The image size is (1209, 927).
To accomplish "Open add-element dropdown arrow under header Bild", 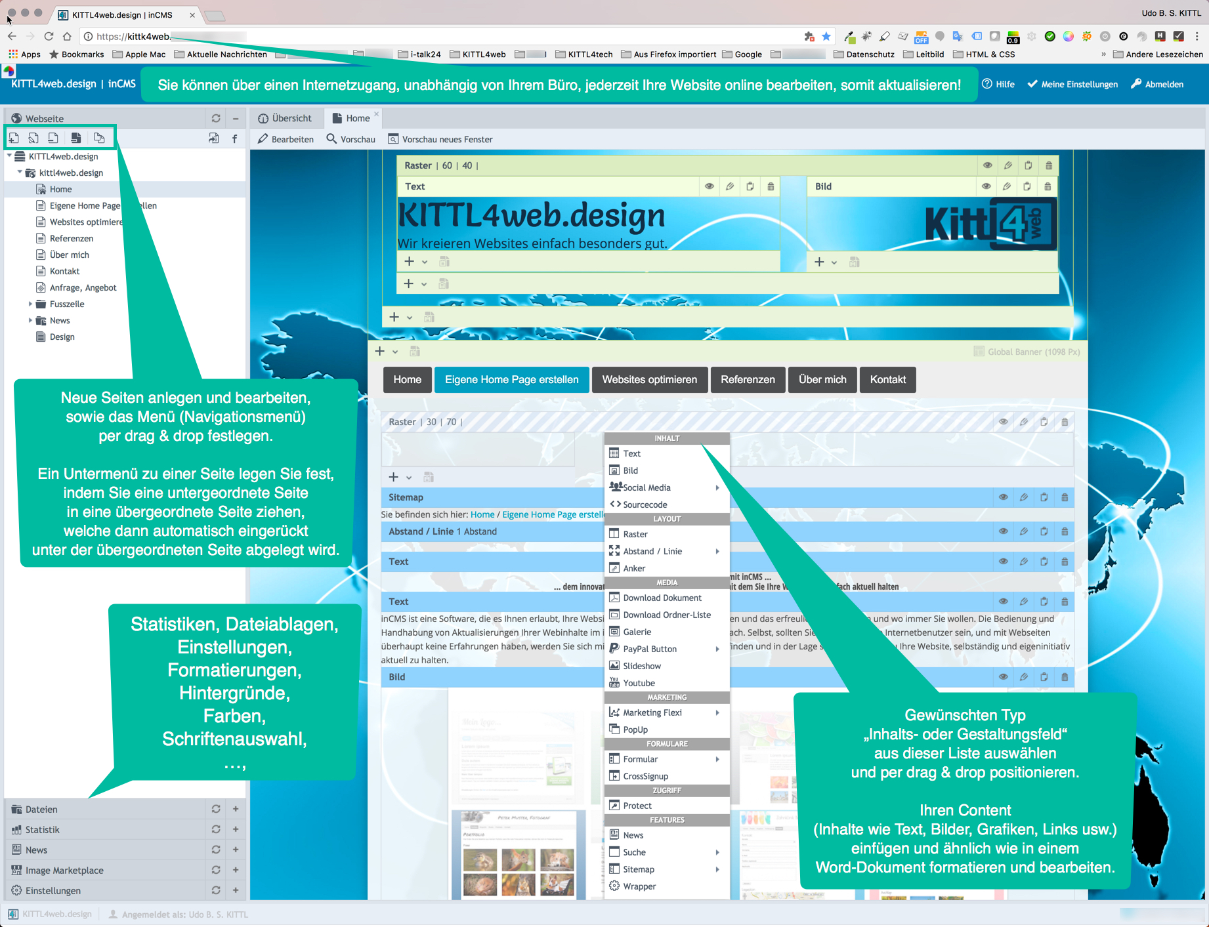I will pos(834,262).
